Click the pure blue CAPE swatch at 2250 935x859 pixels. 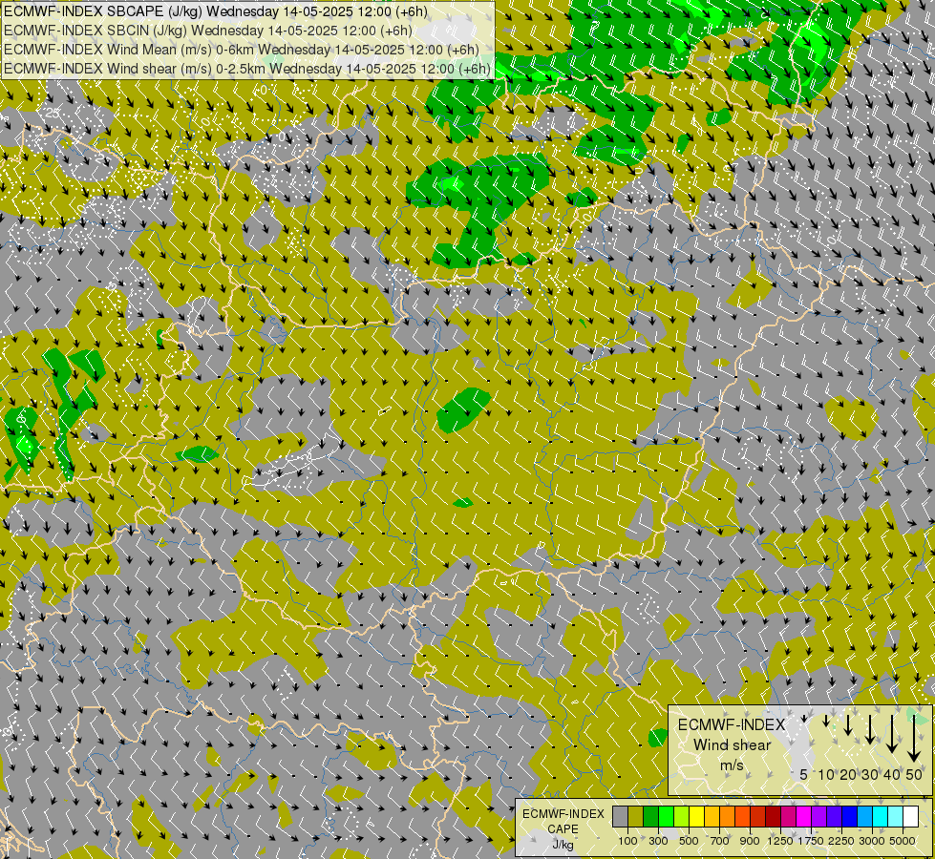coord(850,816)
